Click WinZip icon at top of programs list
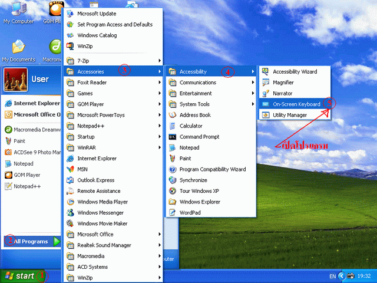 70,46
